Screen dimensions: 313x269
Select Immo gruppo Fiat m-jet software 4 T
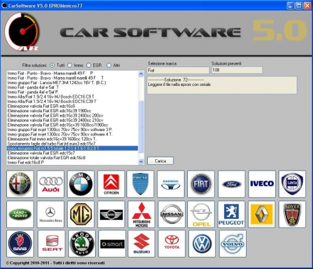[x=72, y=134]
